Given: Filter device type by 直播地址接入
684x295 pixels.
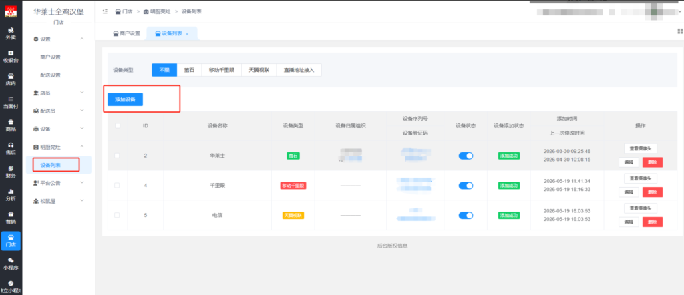Looking at the screenshot, I should coord(299,70).
